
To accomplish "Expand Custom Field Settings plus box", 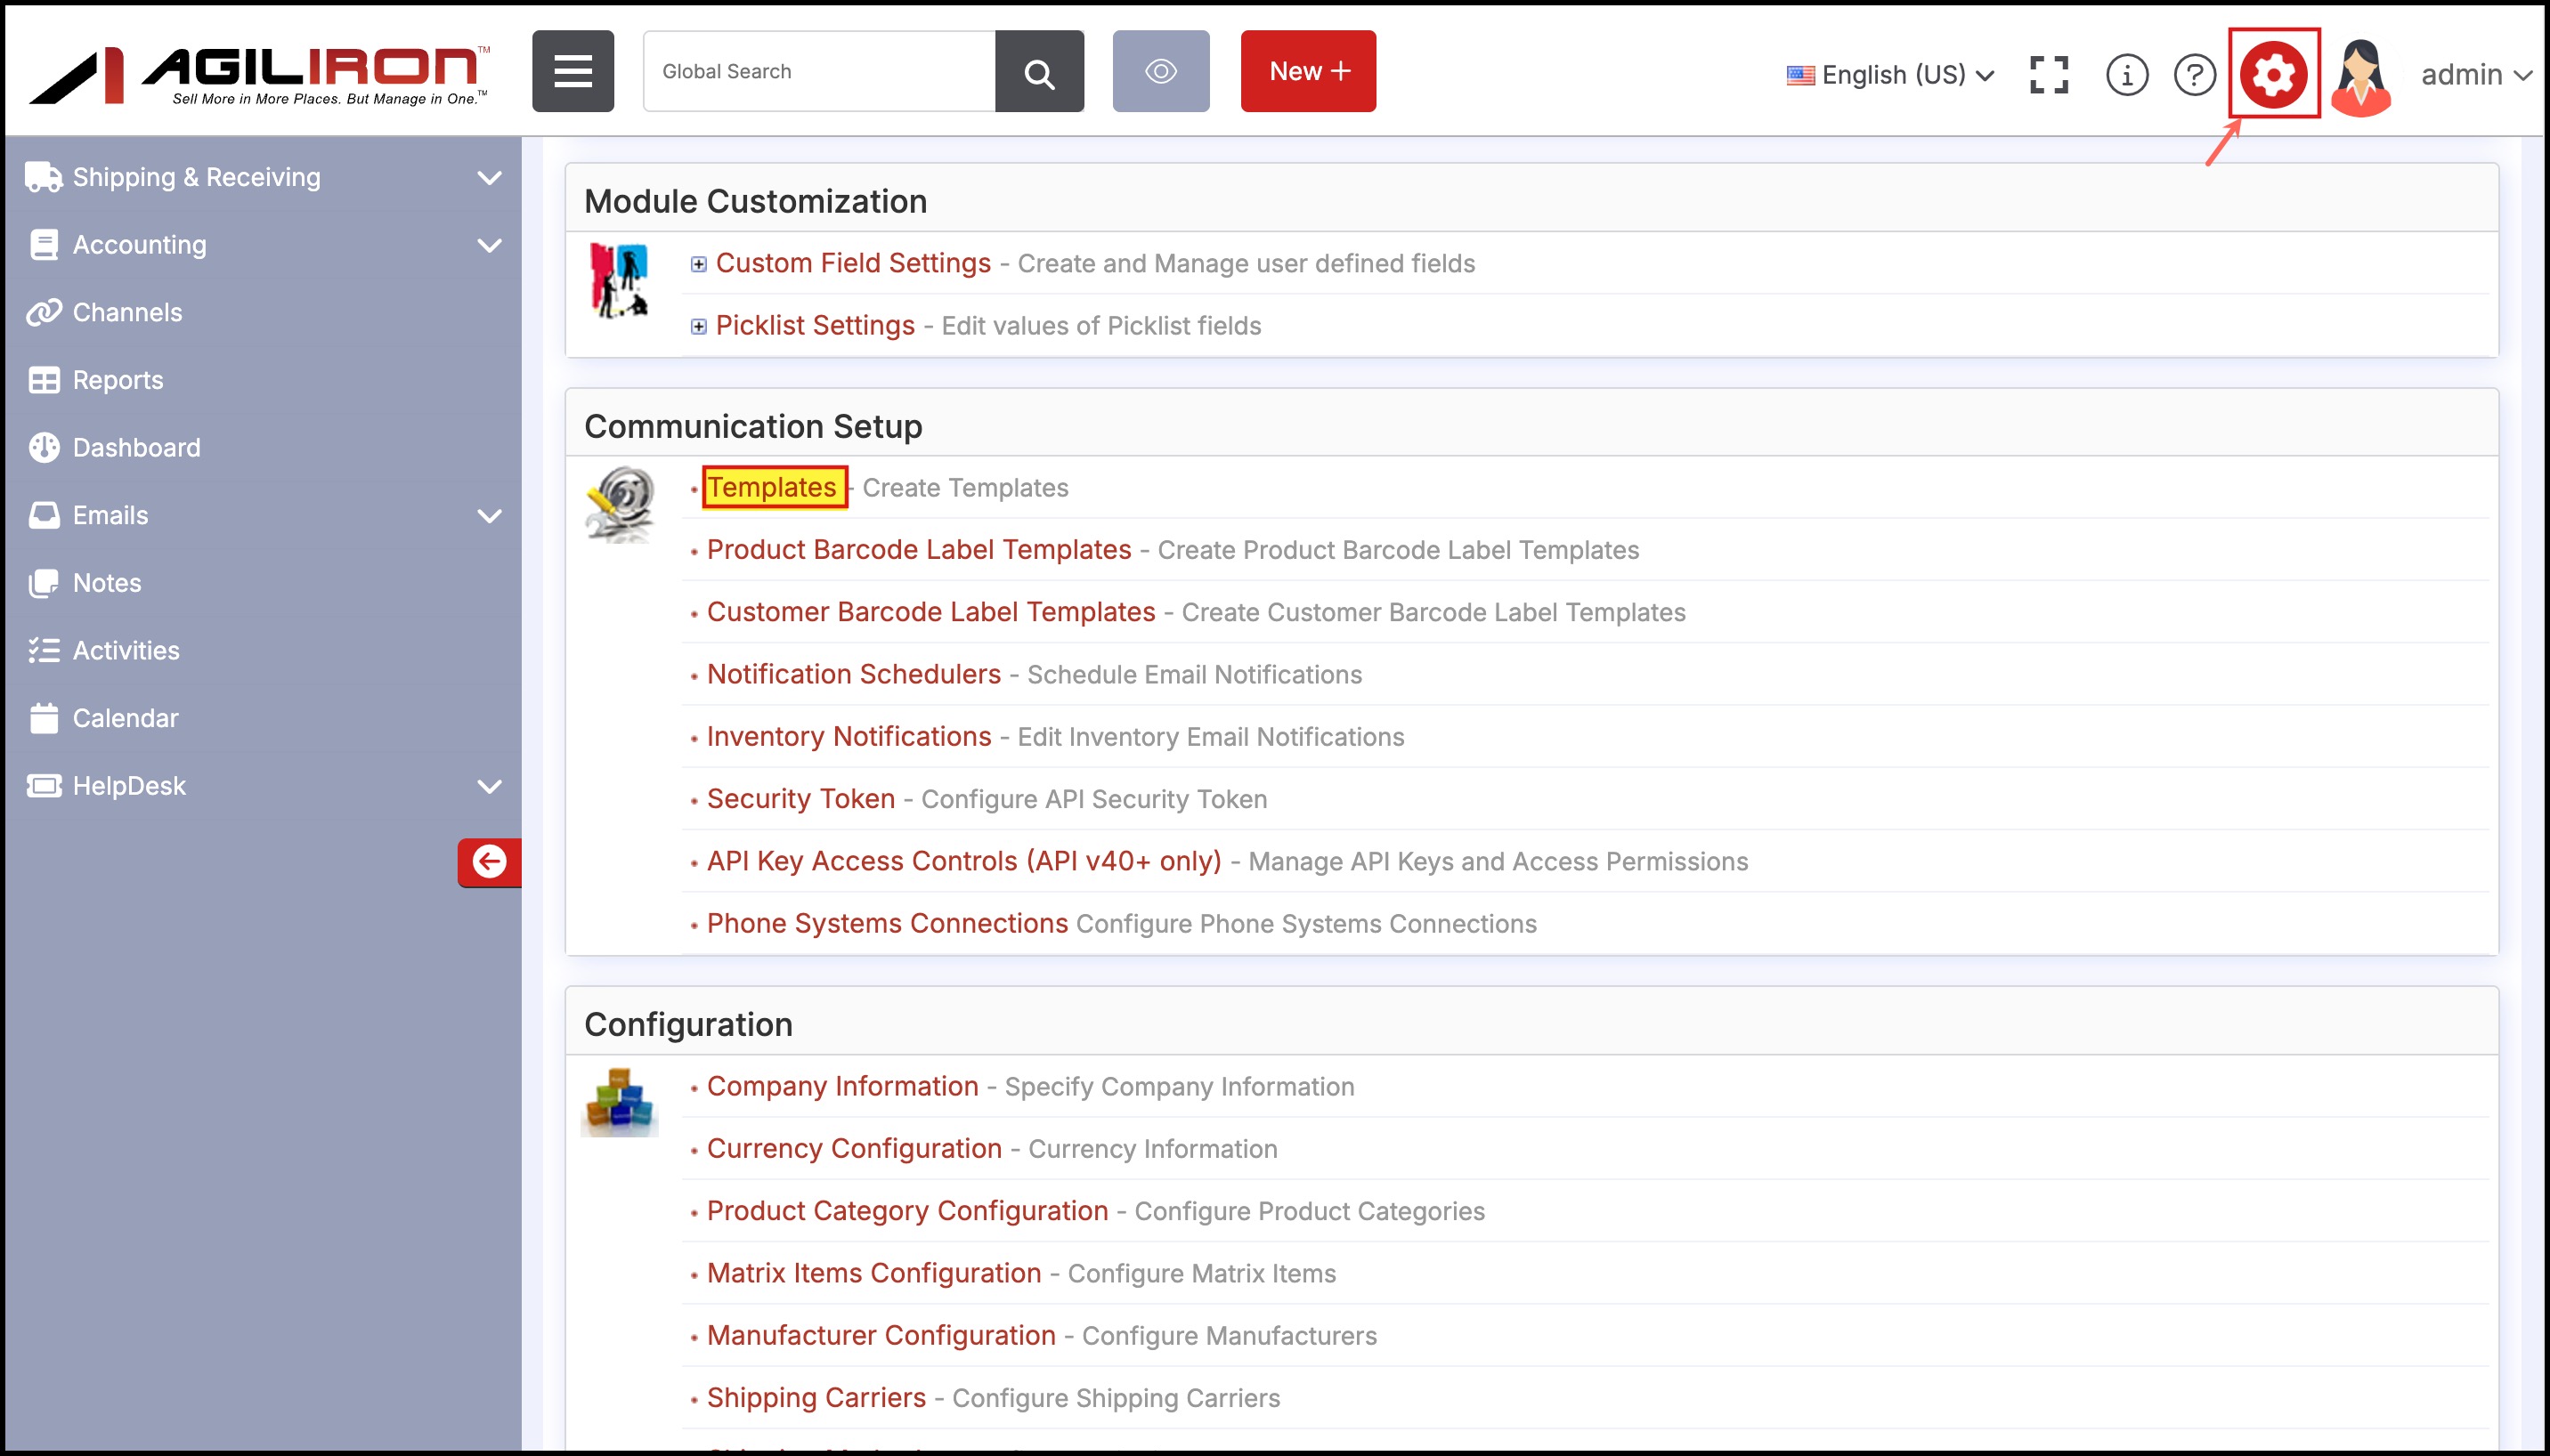I will coord(698,264).
